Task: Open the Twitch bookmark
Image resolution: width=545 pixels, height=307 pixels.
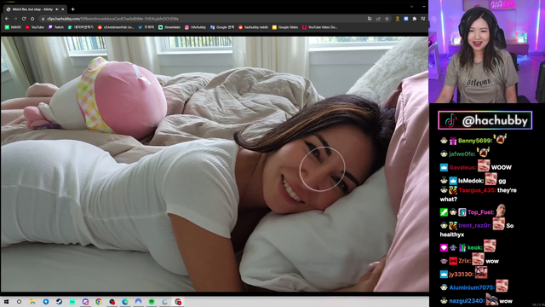Action: coord(56,27)
